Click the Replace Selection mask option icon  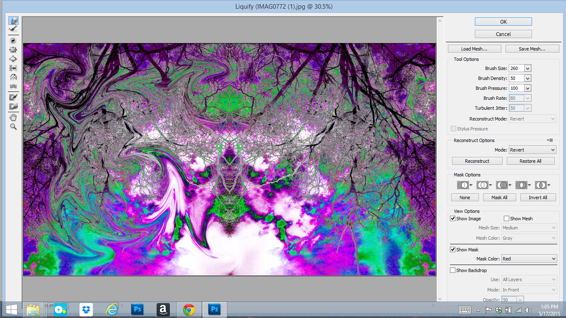464,185
